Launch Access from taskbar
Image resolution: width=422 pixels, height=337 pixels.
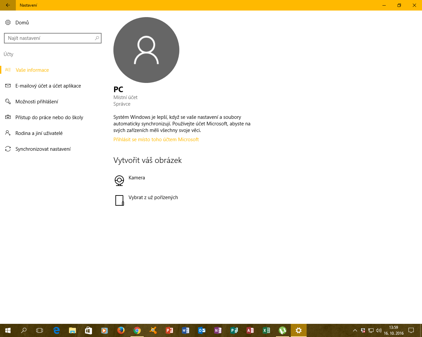click(x=250, y=330)
